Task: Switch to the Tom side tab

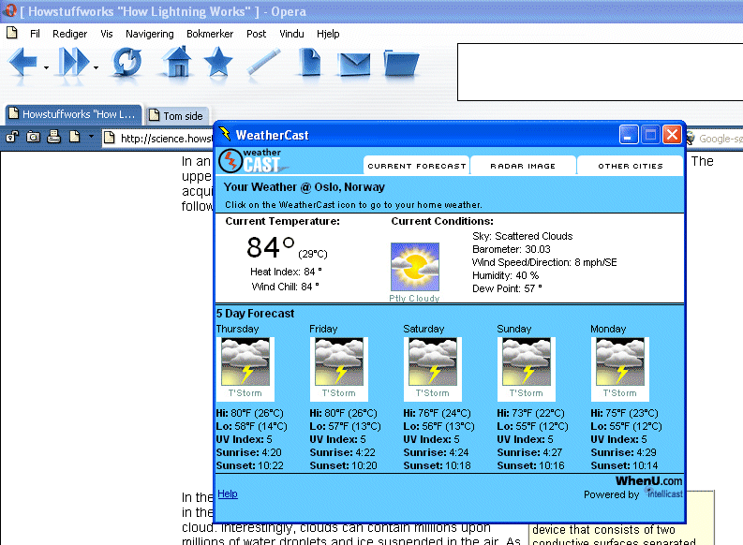Action: click(177, 115)
